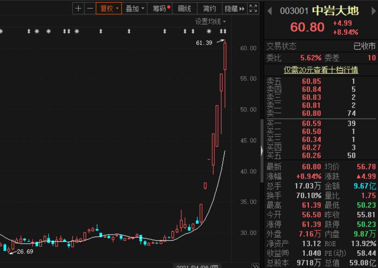Go to previous stock using left arrow
Viewport: 378px width, 268px height.
[x=269, y=11]
